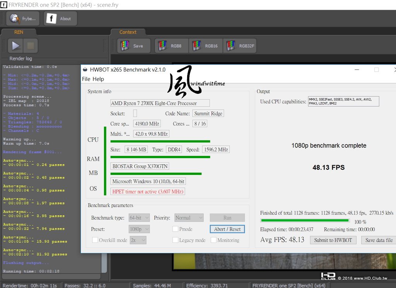Image resolution: width=396 pixels, height=288 pixels.
Task: Expand the Benchmark type 64-bit dropdown
Action: [x=139, y=218]
